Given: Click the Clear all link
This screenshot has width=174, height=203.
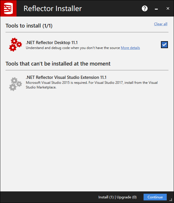Looking at the screenshot, I should 160,24.
